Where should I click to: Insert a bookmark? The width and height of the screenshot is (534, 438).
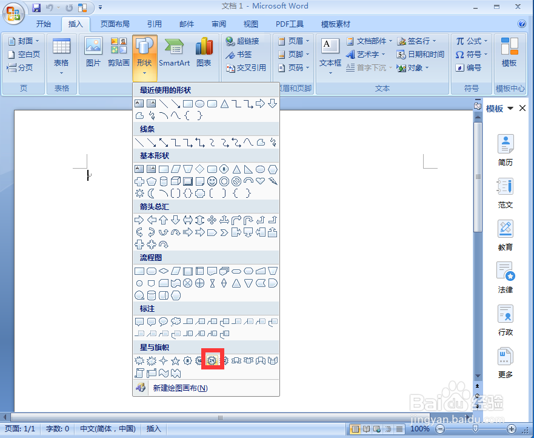(x=239, y=54)
